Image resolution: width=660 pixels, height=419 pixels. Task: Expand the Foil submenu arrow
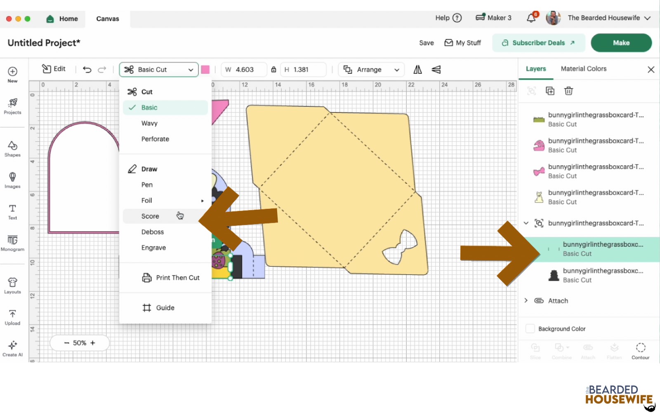(202, 201)
